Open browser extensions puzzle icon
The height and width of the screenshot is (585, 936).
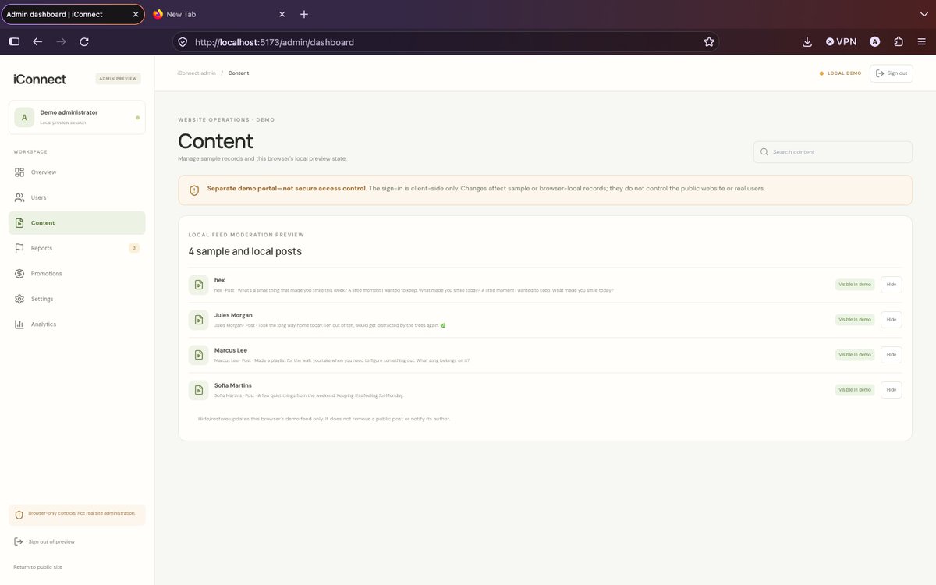click(x=899, y=42)
